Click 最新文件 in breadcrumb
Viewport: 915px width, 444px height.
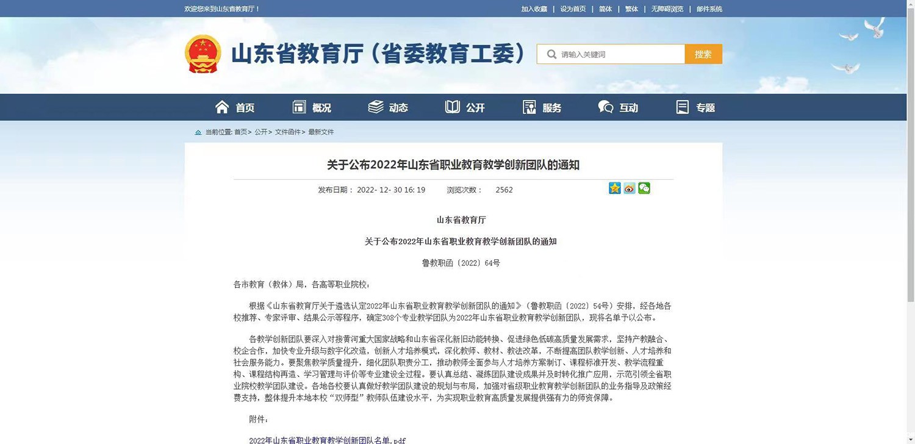click(x=321, y=132)
